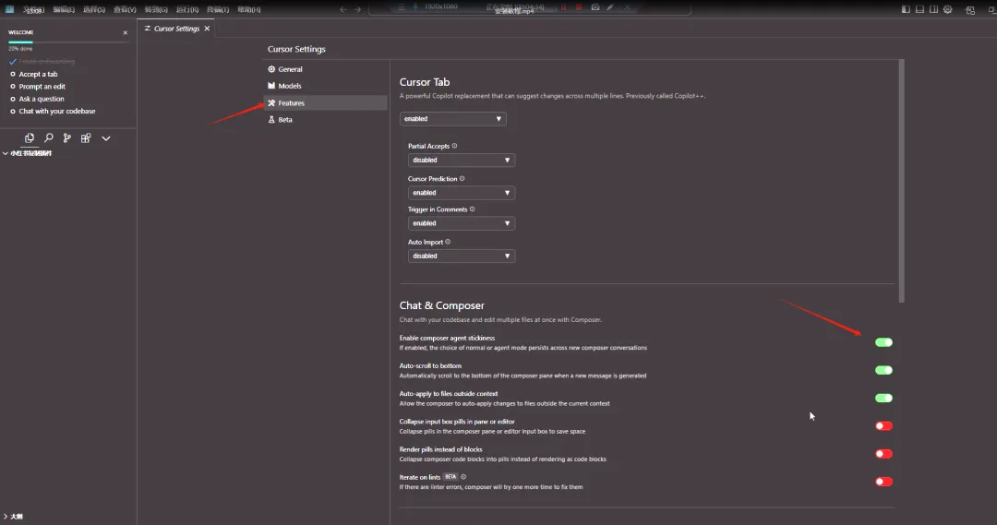Click Prompt an edit onboarding step
The image size is (997, 525).
point(42,87)
